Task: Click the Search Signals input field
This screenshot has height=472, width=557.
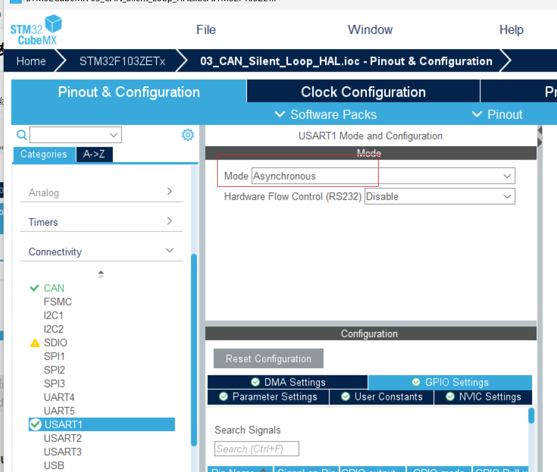Action: (257, 448)
